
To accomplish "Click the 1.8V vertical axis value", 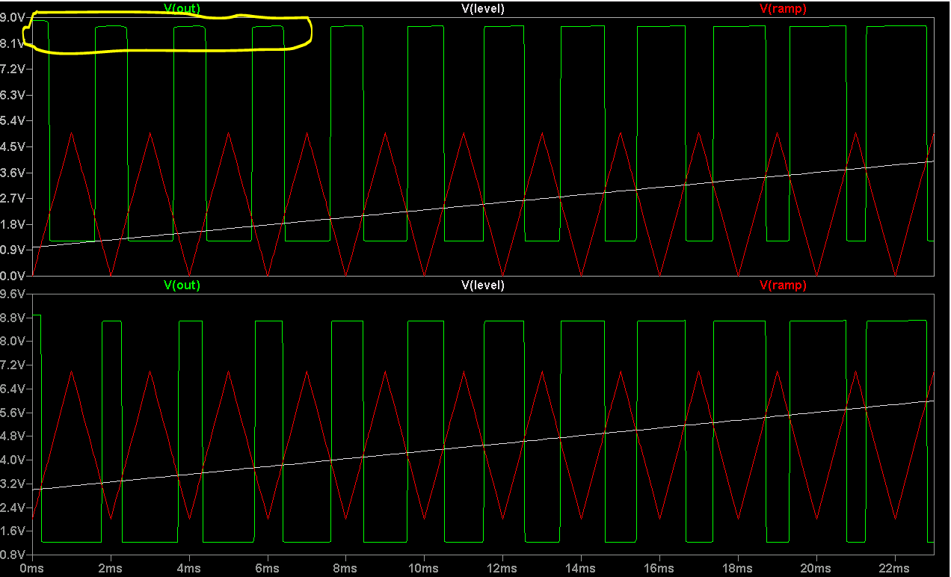I will pyautogui.click(x=13, y=224).
